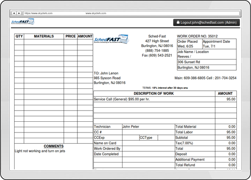Click the Name on Card field

click(x=148, y=143)
